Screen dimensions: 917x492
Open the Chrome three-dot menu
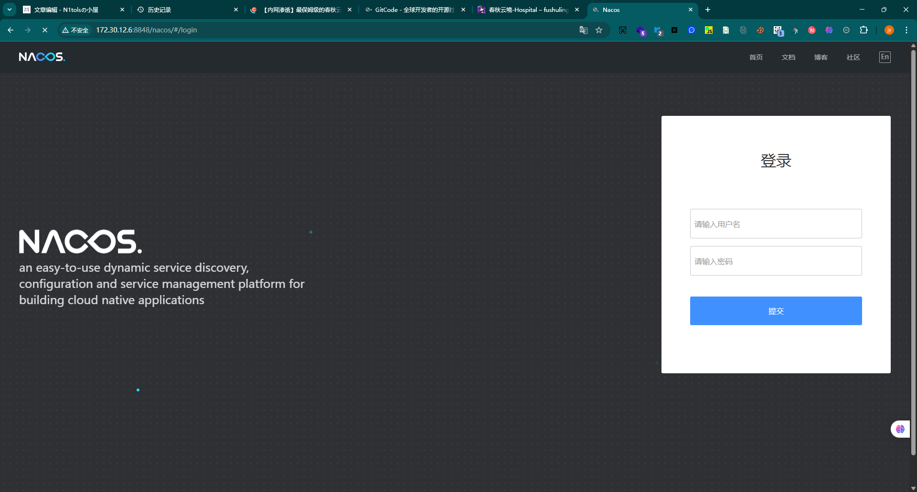pos(906,30)
